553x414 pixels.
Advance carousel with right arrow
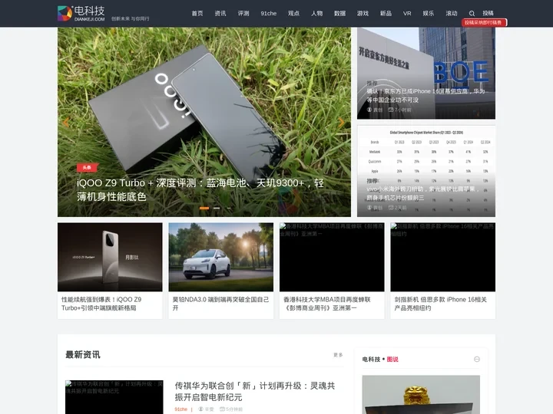(341, 122)
